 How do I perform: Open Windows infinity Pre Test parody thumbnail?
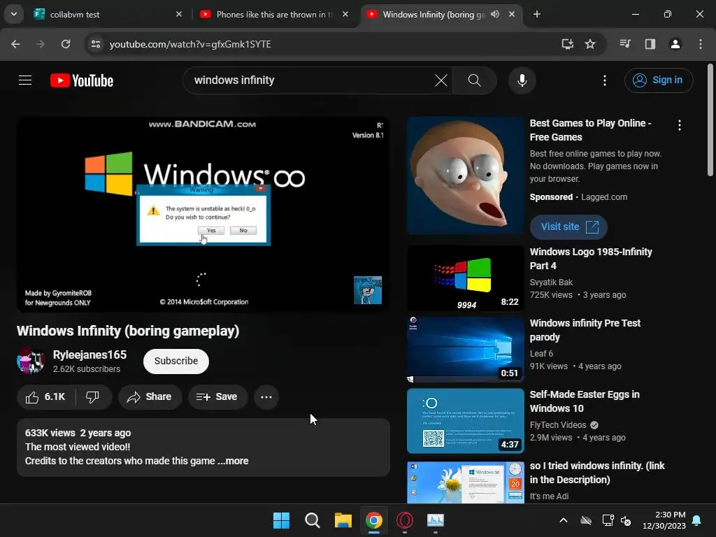[x=465, y=350]
